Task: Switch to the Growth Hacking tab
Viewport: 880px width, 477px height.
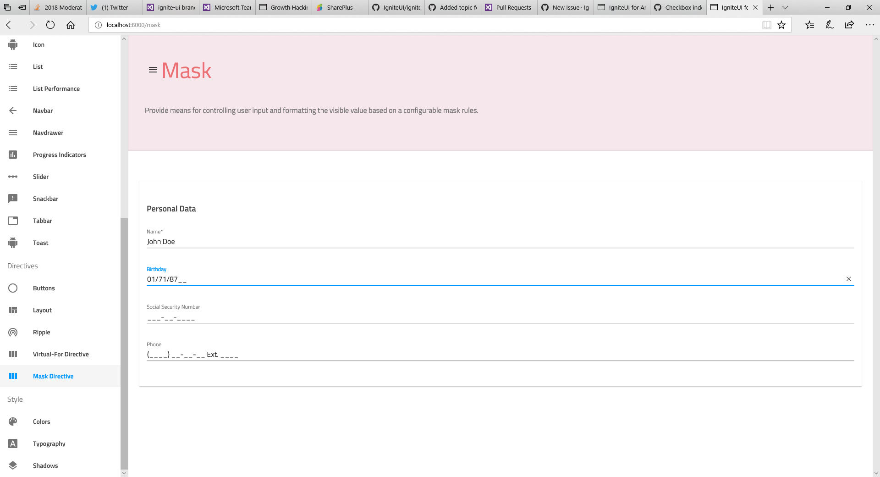Action: [x=283, y=7]
